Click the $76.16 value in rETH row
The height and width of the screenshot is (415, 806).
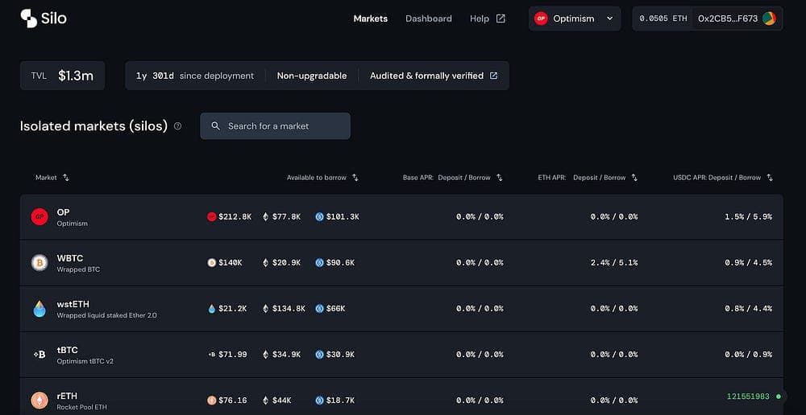[233, 401]
